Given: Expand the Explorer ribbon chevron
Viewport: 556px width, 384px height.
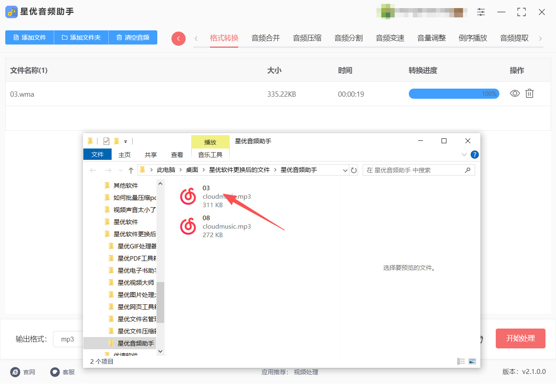Looking at the screenshot, I should click(x=464, y=155).
